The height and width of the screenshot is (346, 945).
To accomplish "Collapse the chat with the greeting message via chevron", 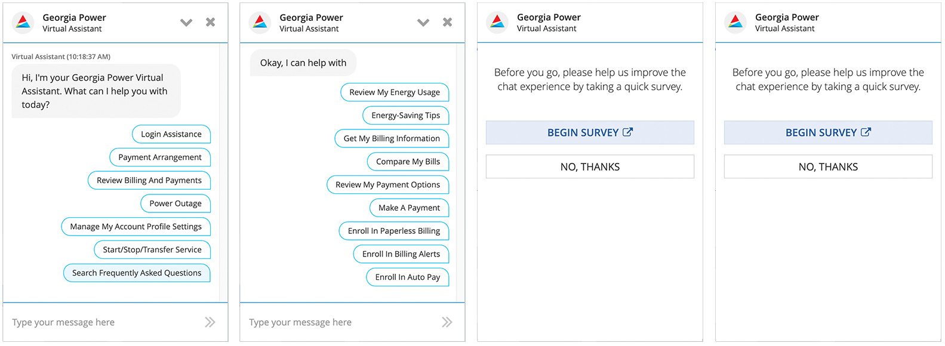I will [186, 23].
